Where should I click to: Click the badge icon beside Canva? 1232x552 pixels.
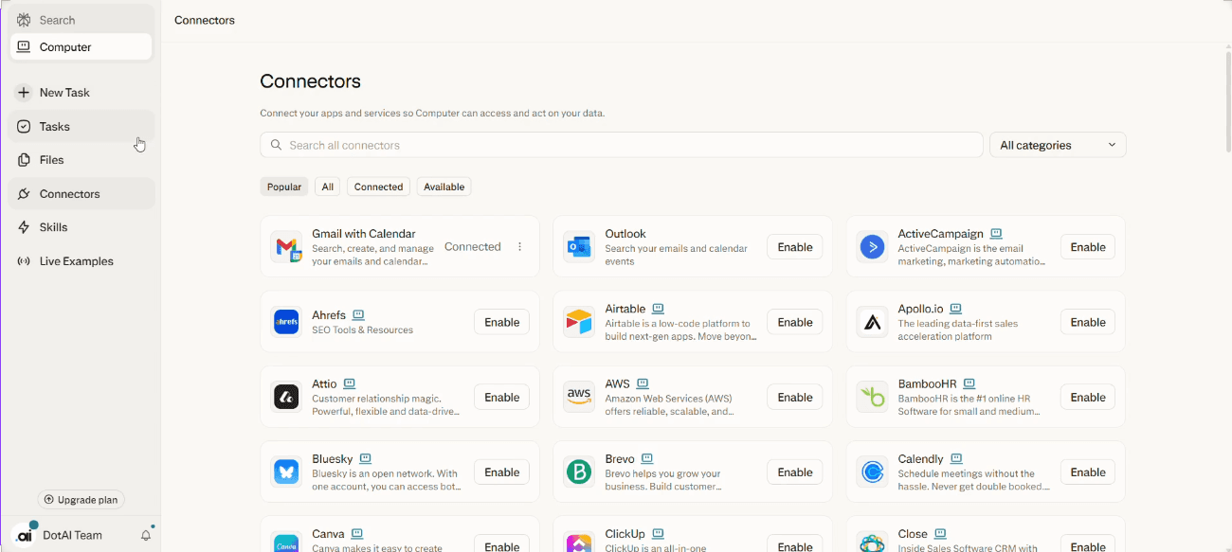(x=357, y=533)
